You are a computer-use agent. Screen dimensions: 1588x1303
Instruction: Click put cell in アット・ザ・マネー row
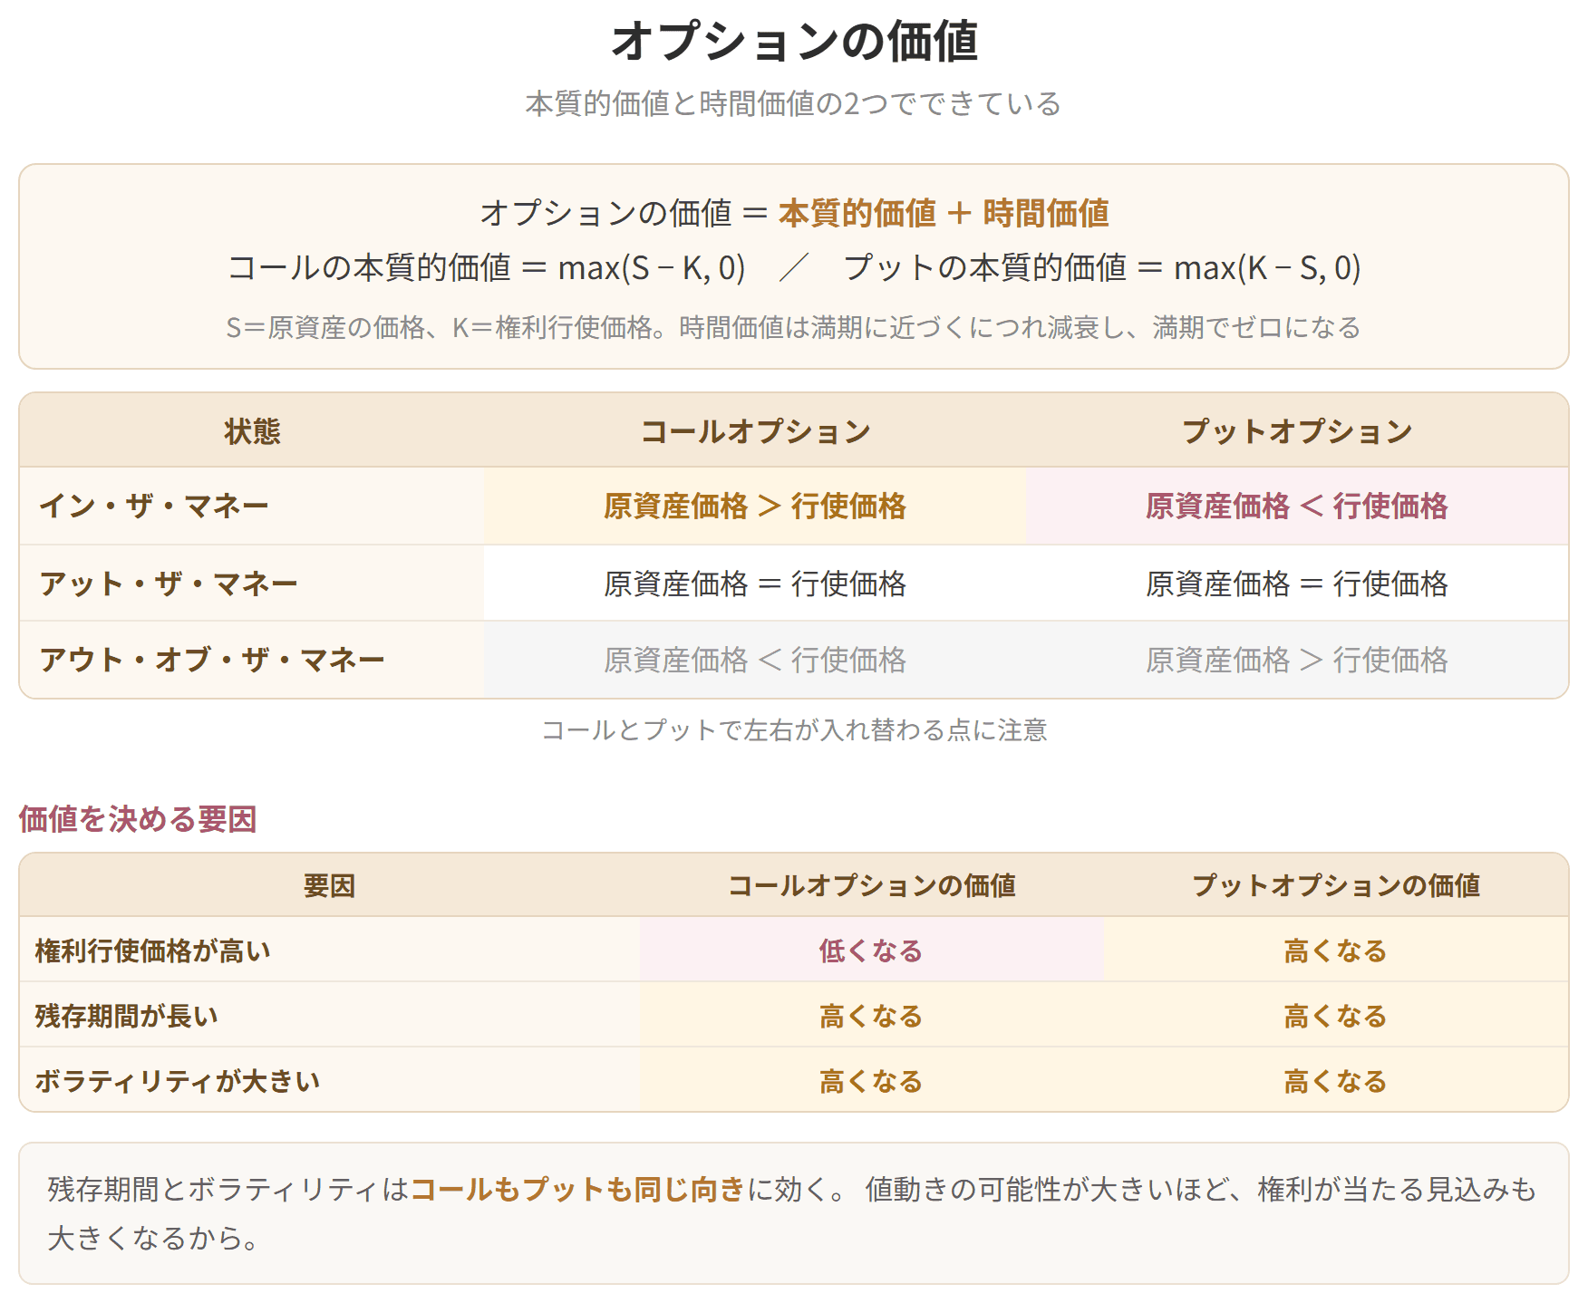pyautogui.click(x=1297, y=583)
